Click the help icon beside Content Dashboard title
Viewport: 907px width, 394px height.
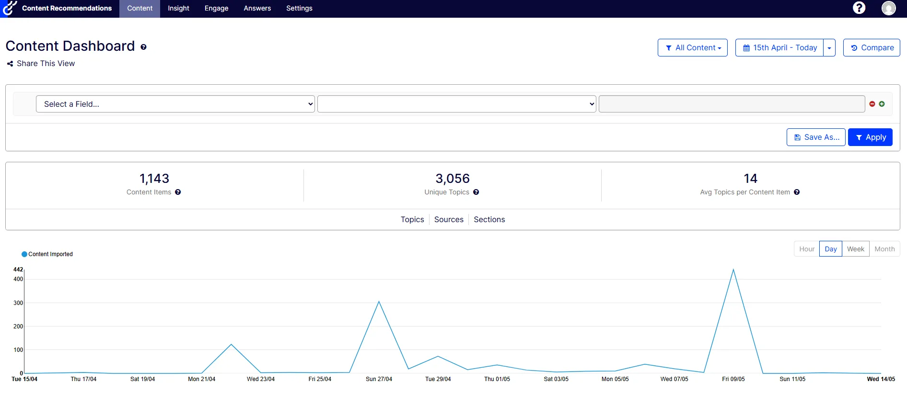143,47
